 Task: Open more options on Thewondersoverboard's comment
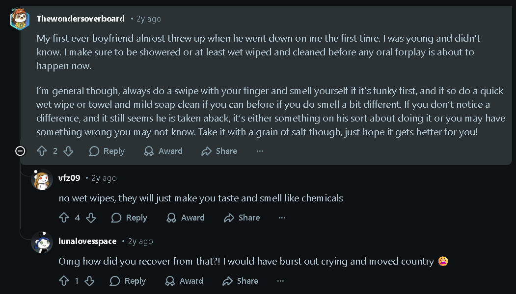[260, 151]
